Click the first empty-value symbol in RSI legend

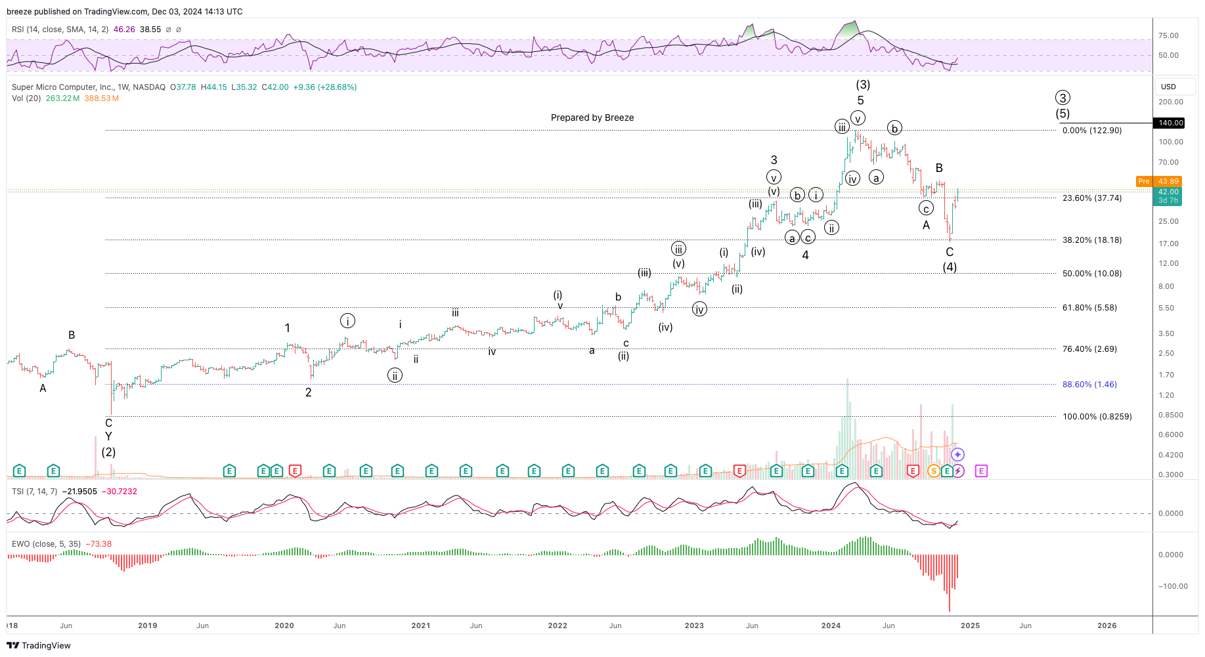[169, 30]
